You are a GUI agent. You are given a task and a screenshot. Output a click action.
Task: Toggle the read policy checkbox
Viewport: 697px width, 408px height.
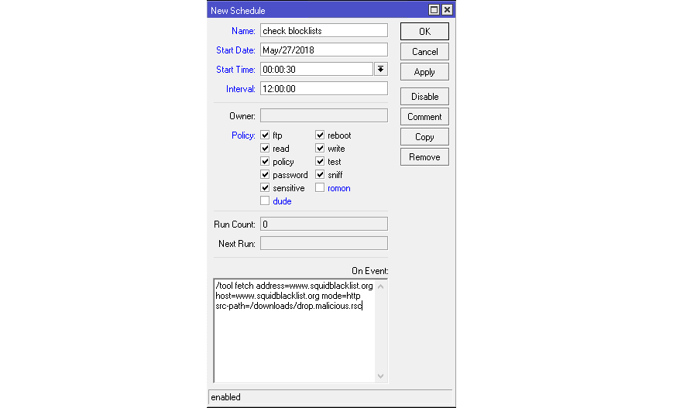[x=265, y=148]
